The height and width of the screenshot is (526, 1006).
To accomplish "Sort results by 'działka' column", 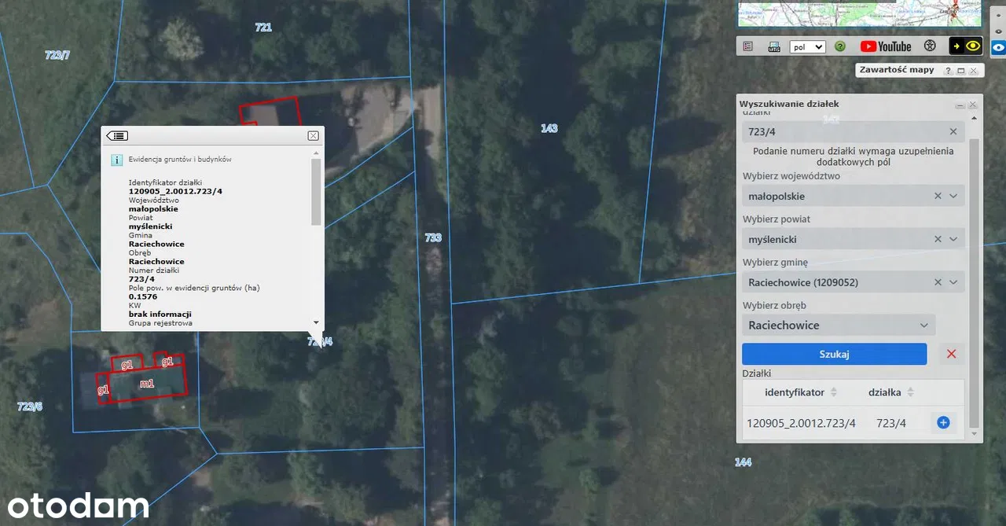I will point(910,392).
